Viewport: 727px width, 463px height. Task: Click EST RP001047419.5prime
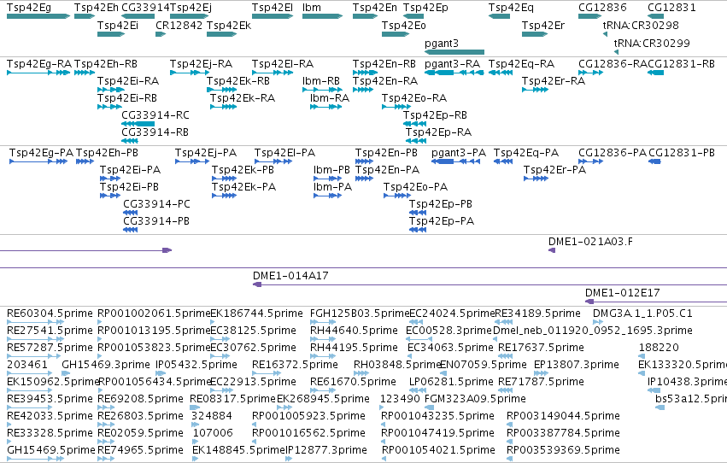(437, 433)
